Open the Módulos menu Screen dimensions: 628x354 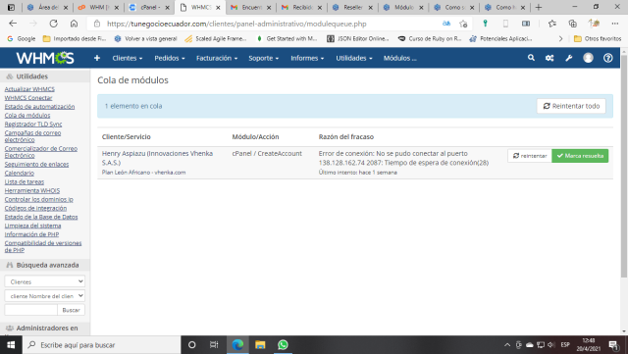(x=399, y=58)
